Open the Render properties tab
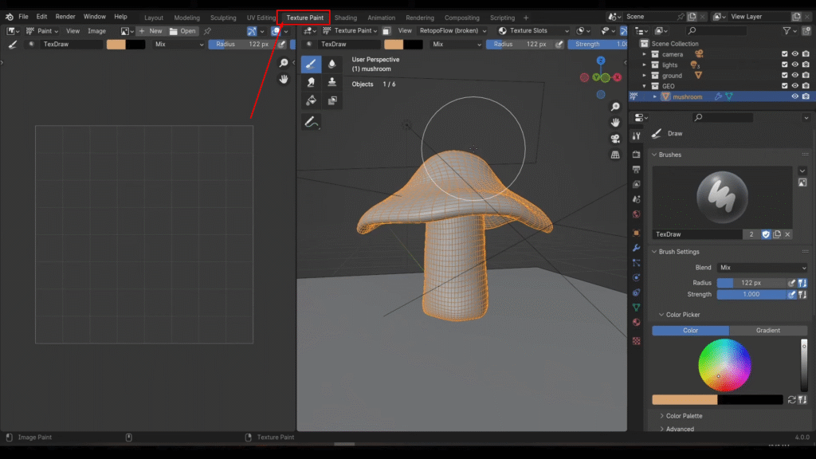This screenshot has height=459, width=816. tap(636, 155)
